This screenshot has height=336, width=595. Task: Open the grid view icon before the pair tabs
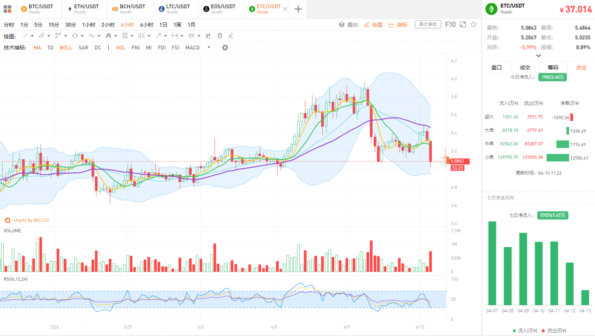pos(7,9)
